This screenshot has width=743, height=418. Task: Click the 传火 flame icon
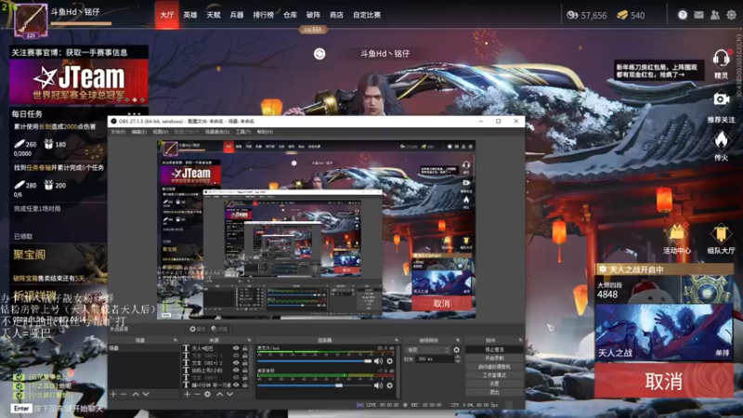[x=722, y=141]
